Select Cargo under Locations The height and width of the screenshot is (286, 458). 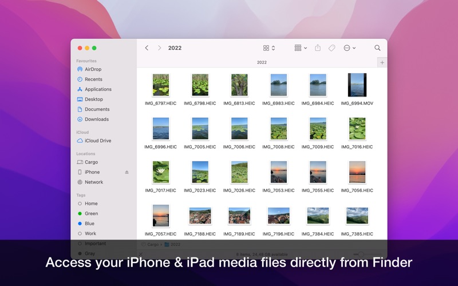coord(91,162)
